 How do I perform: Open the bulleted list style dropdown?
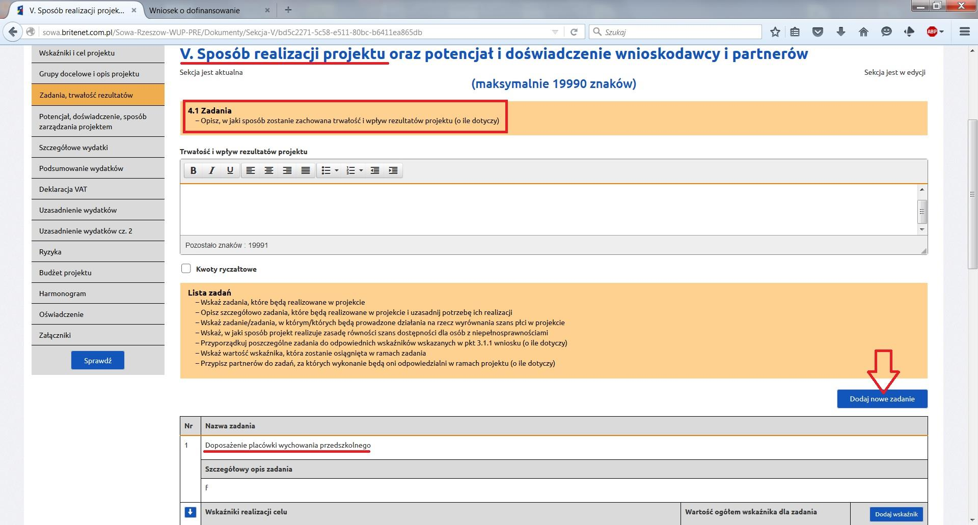coord(337,170)
